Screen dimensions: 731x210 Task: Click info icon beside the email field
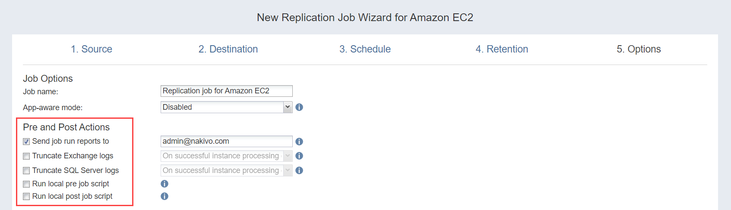299,142
